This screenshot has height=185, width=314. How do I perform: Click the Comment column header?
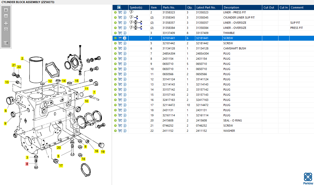tap(302, 7)
